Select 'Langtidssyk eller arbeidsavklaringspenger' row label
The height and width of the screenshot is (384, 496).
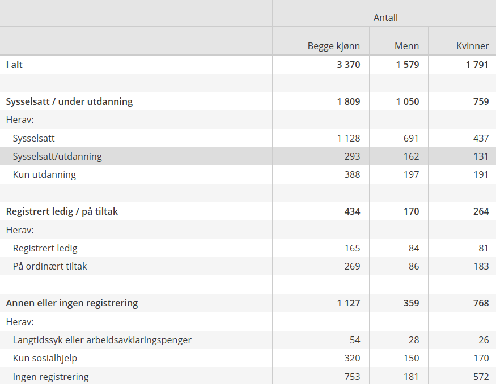(102, 340)
